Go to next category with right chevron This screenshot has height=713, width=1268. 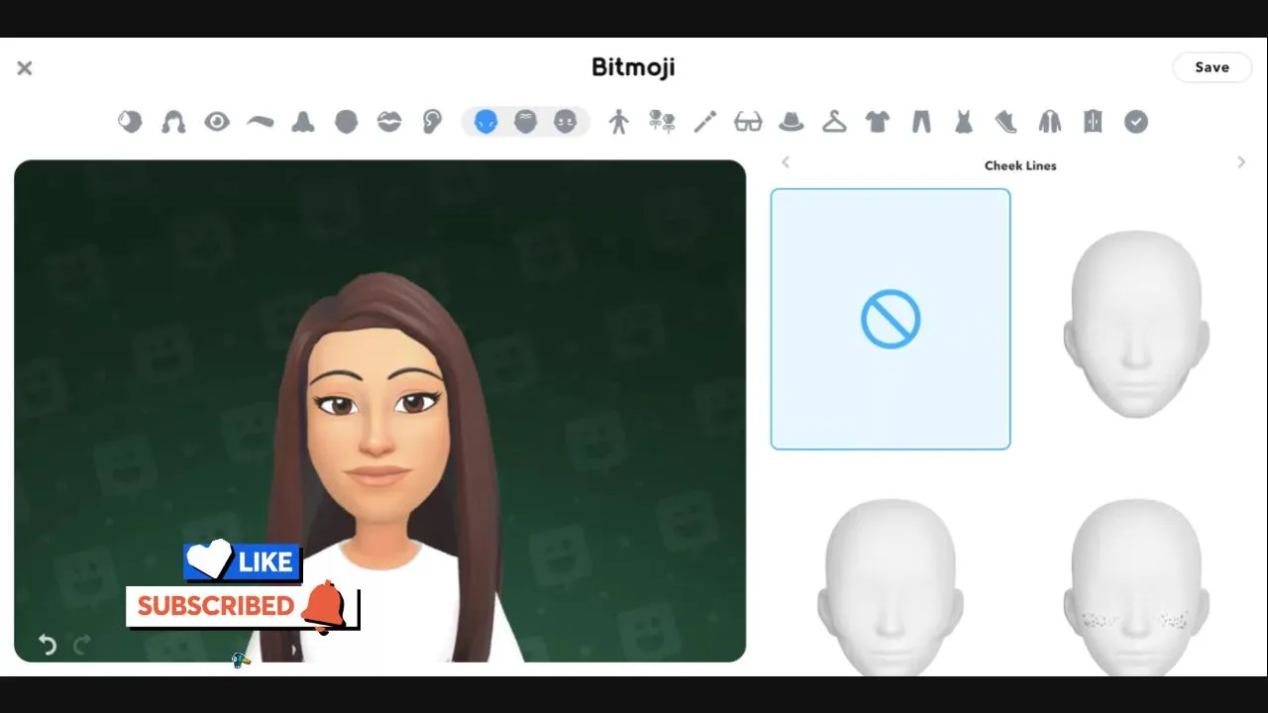1241,162
